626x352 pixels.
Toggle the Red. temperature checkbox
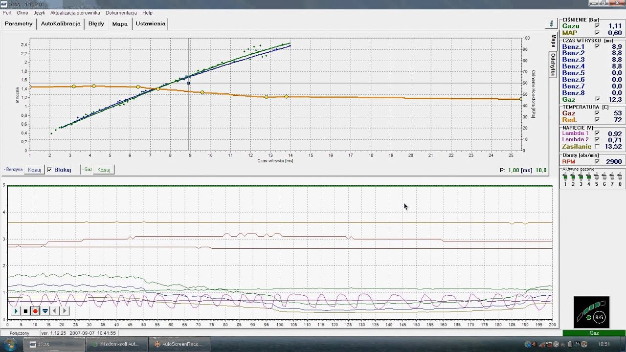point(597,120)
